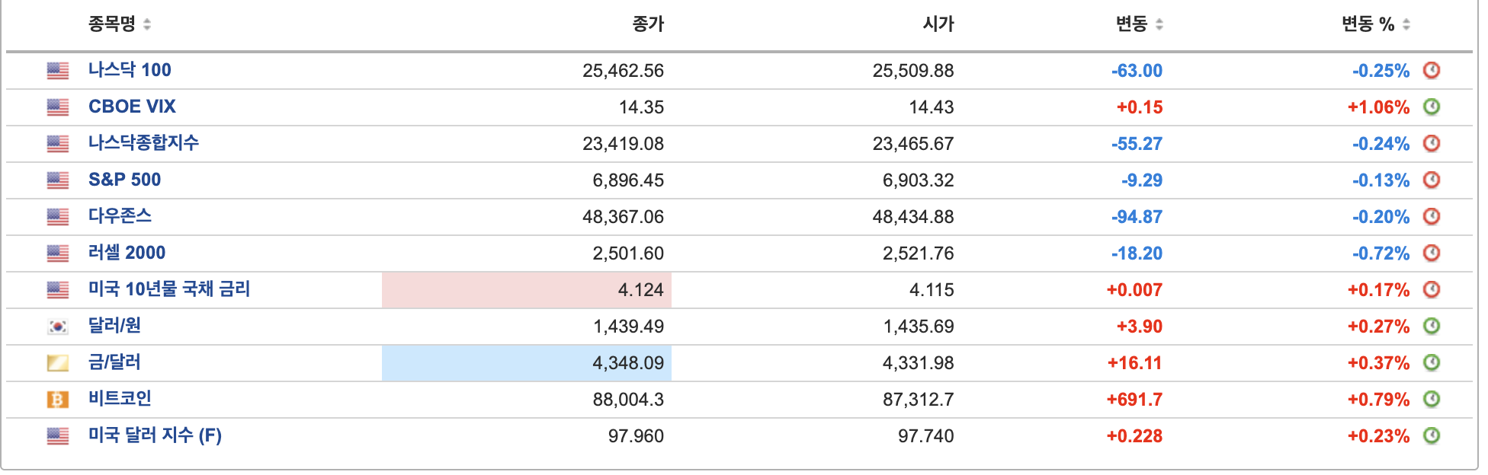Viewport: 1488px width, 475px height.
Task: Click the change value -94.87
Action: 1137,217
